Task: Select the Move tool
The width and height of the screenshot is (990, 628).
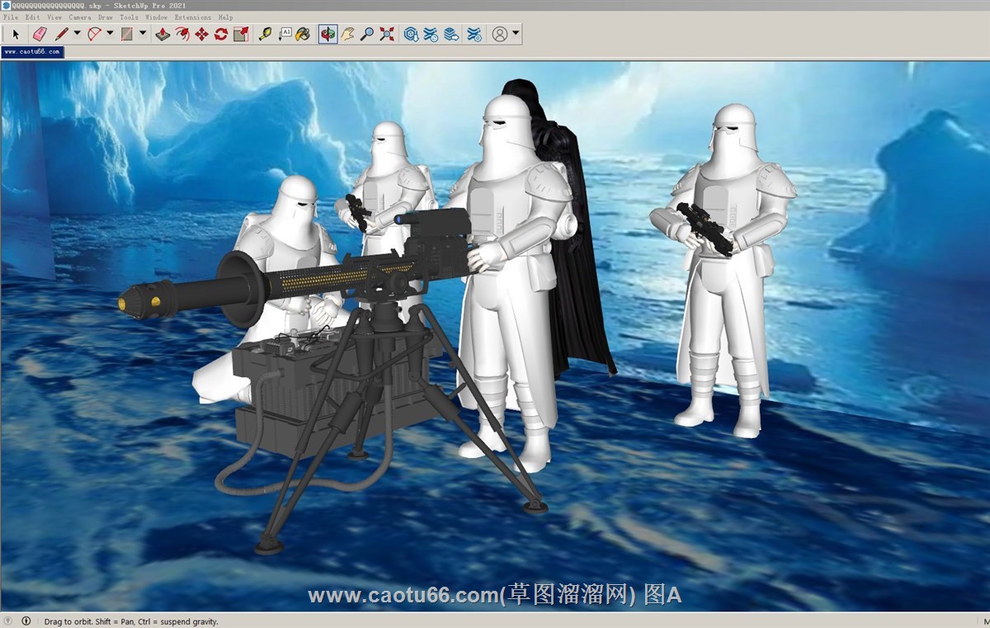Action: 201,34
